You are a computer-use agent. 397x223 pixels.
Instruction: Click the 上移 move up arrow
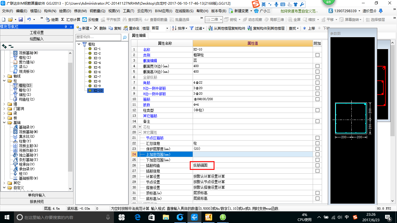pos(309,28)
